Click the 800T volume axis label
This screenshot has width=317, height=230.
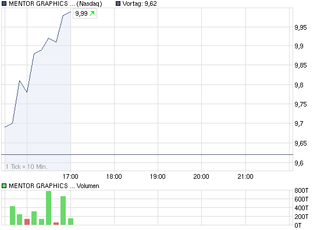point(301,190)
